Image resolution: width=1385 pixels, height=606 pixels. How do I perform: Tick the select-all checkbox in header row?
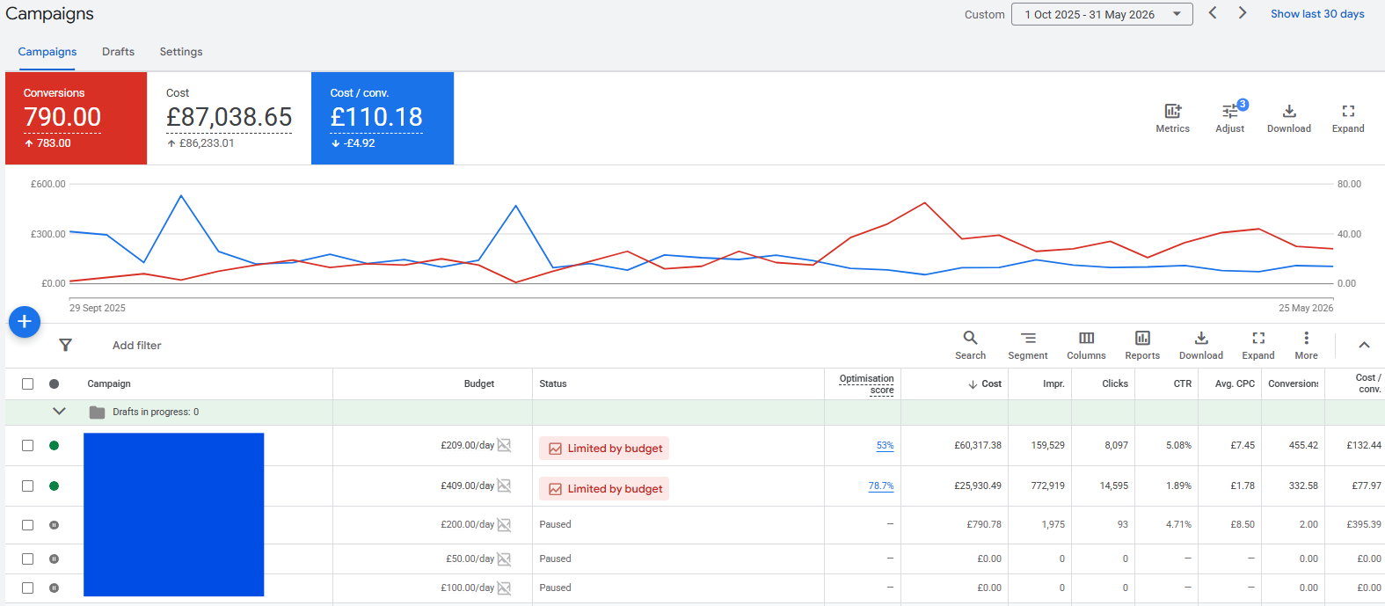coord(28,383)
